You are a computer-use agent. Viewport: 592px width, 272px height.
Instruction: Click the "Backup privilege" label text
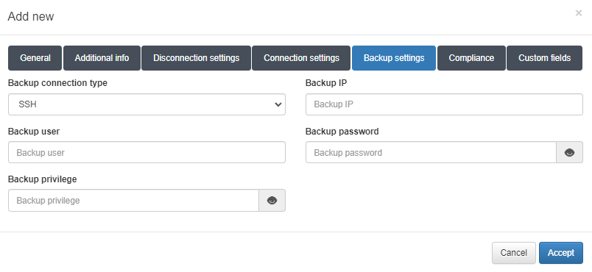tap(42, 179)
